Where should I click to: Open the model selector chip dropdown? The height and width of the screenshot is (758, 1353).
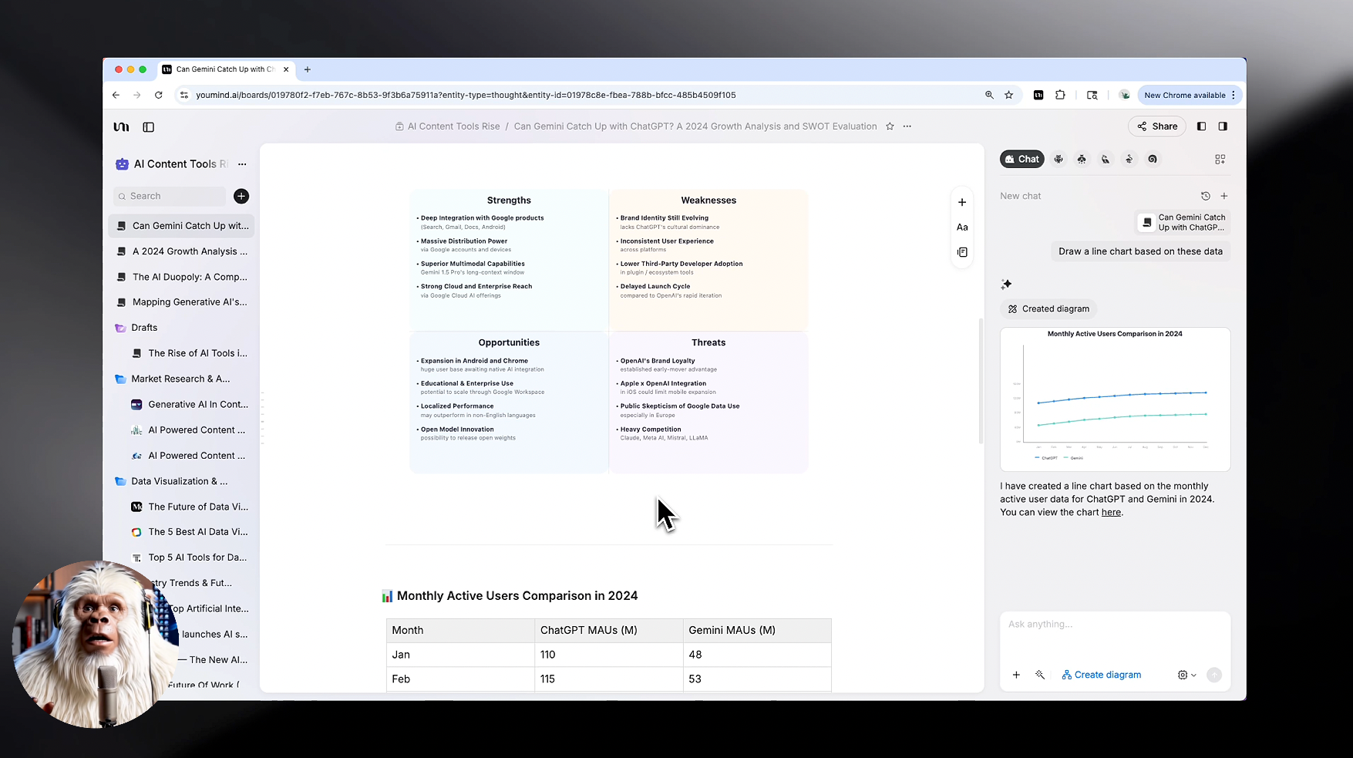(x=1187, y=675)
